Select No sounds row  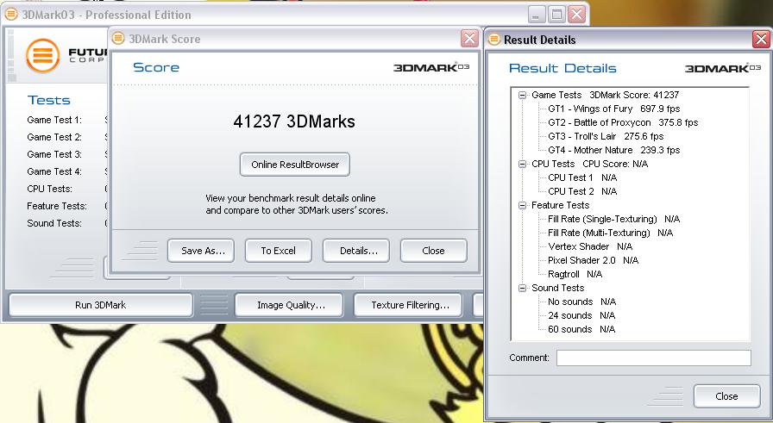(582, 302)
